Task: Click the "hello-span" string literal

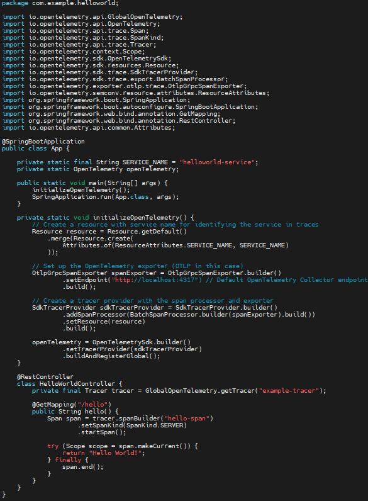Action: [187, 419]
